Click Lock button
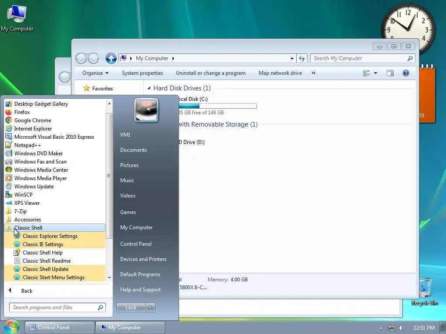Image resolution: width=446 pixels, height=334 pixels. tap(131, 307)
